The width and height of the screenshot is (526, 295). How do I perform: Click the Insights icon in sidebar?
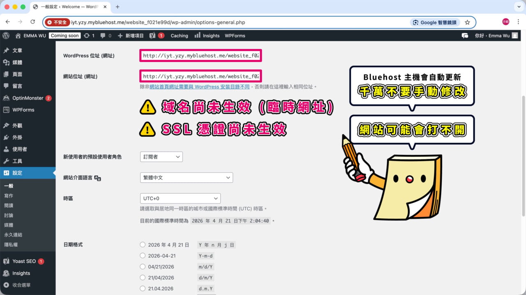(6, 273)
